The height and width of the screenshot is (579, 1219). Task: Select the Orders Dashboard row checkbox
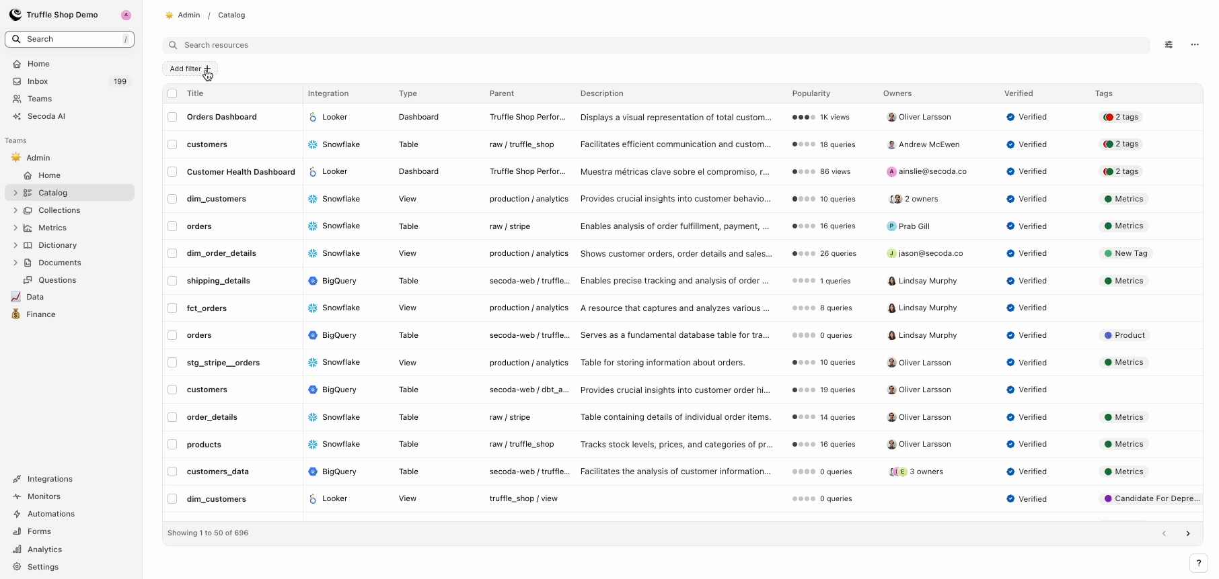pos(172,117)
